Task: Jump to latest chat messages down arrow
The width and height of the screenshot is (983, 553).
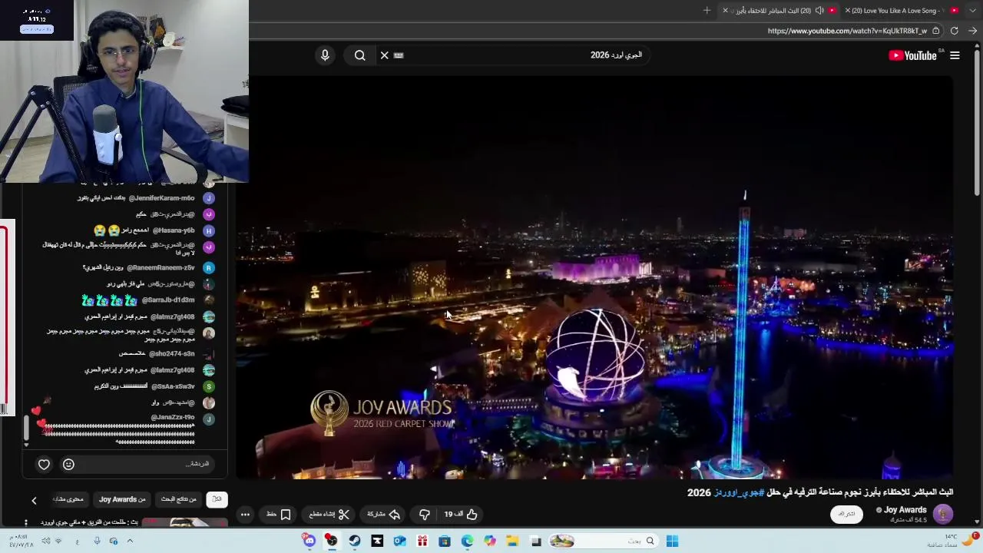Action: 26,444
